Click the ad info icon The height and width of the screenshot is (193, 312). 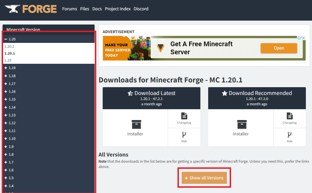[x=299, y=38]
